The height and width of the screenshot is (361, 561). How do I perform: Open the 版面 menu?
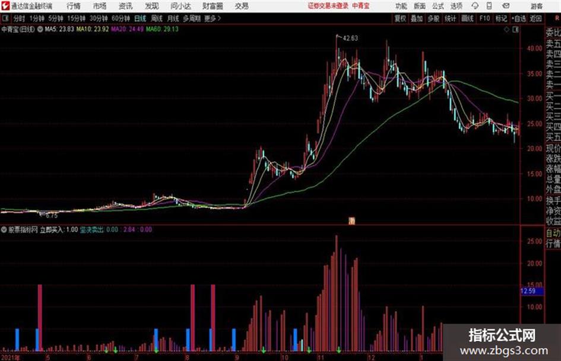click(420, 6)
